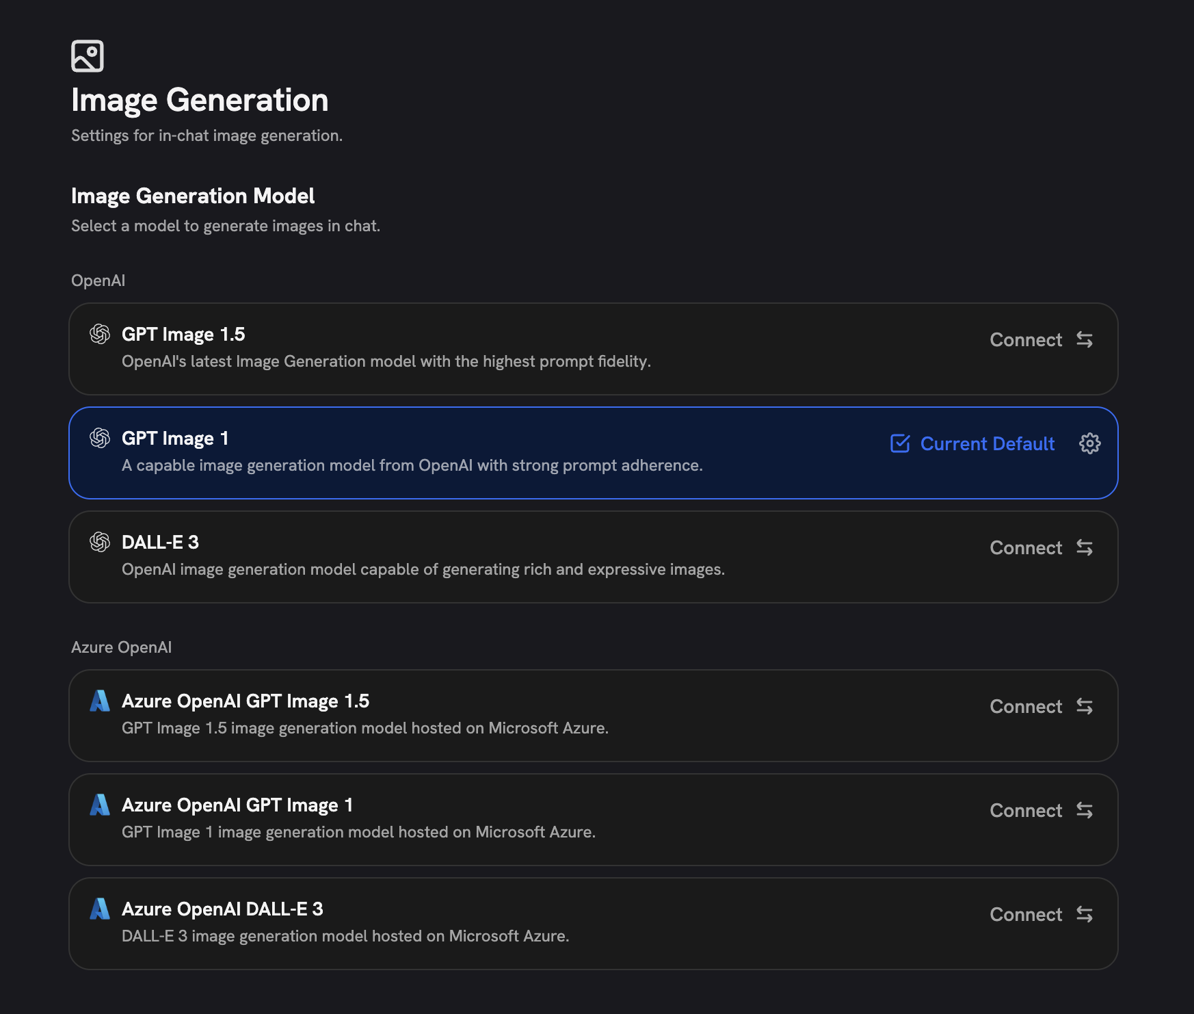Open settings via the gear icon on GPT Image 1

[1089, 443]
